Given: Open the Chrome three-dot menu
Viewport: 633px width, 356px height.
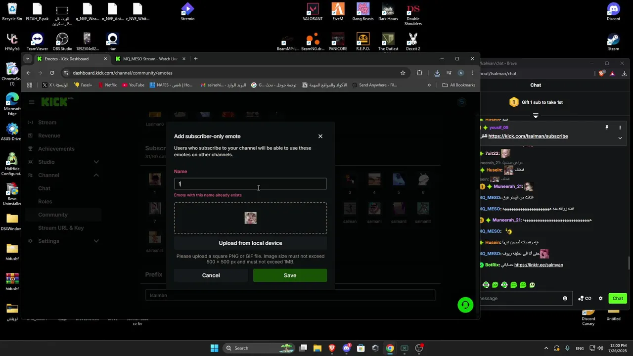Looking at the screenshot, I should pos(473,73).
